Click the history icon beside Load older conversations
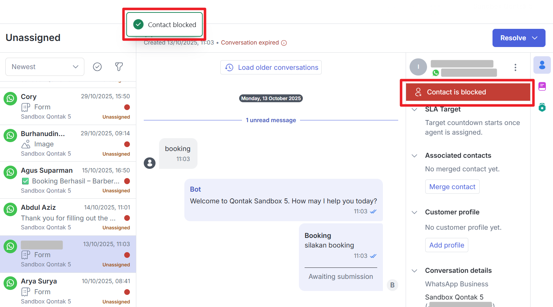The height and width of the screenshot is (307, 553). pyautogui.click(x=230, y=67)
